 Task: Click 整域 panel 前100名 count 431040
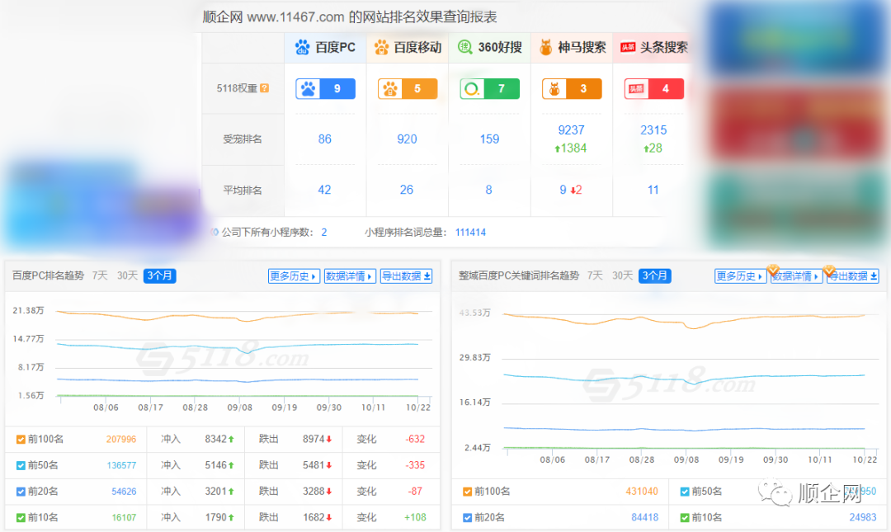coord(642,492)
